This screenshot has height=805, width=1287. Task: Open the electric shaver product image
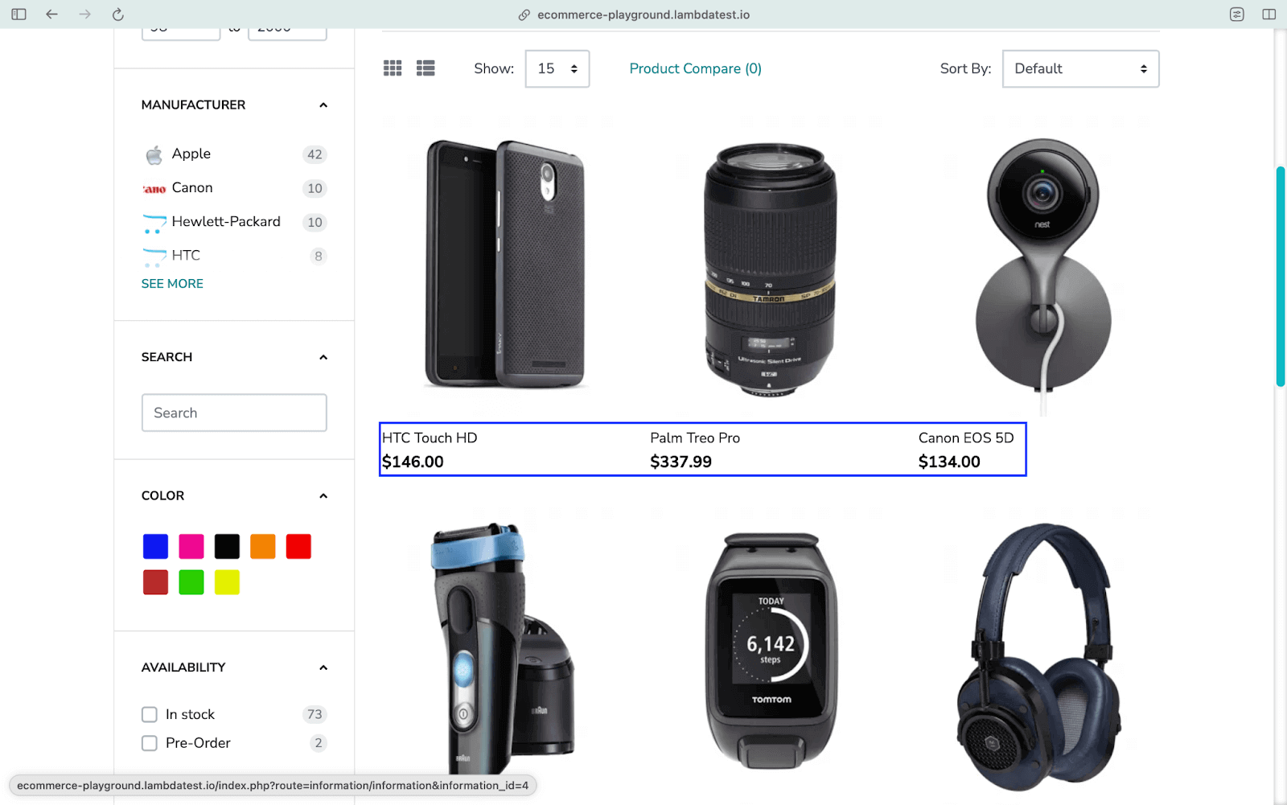point(502,650)
